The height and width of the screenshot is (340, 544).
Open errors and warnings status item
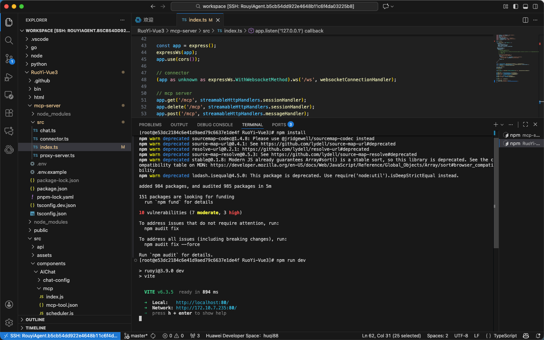click(173, 336)
